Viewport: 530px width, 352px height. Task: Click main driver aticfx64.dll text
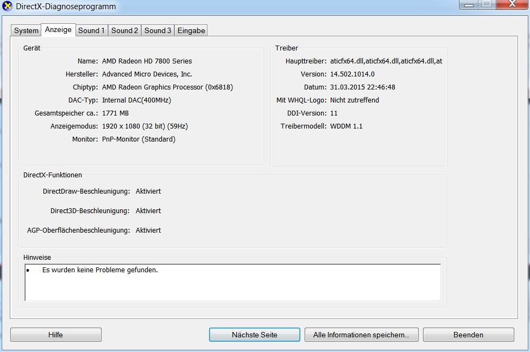coord(386,61)
